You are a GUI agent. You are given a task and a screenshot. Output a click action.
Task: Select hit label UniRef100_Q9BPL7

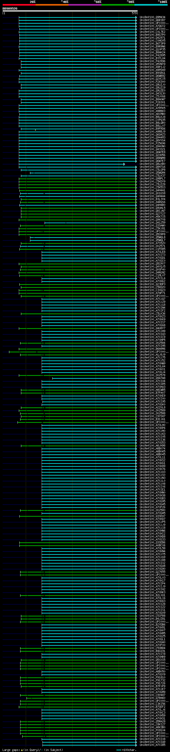152,178
